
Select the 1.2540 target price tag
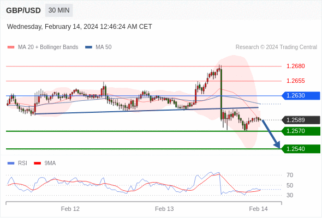(301, 149)
